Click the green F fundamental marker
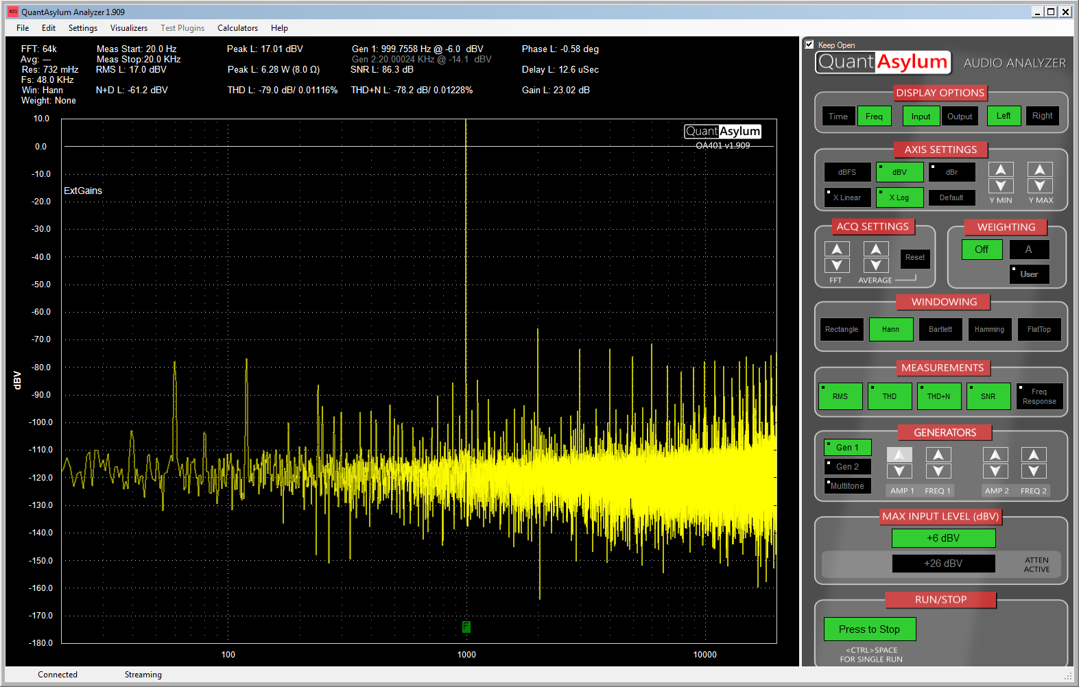 coord(466,627)
